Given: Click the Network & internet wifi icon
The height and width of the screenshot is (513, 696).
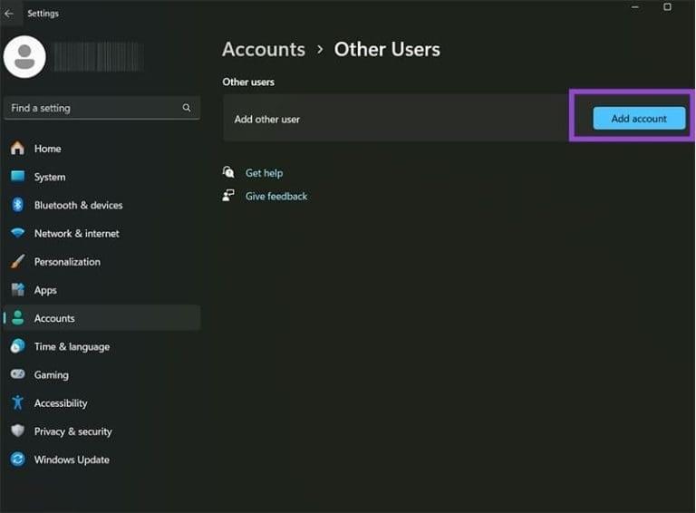Looking at the screenshot, I should pyautogui.click(x=17, y=233).
